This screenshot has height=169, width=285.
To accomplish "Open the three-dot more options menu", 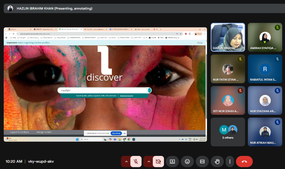I will click(230, 161).
